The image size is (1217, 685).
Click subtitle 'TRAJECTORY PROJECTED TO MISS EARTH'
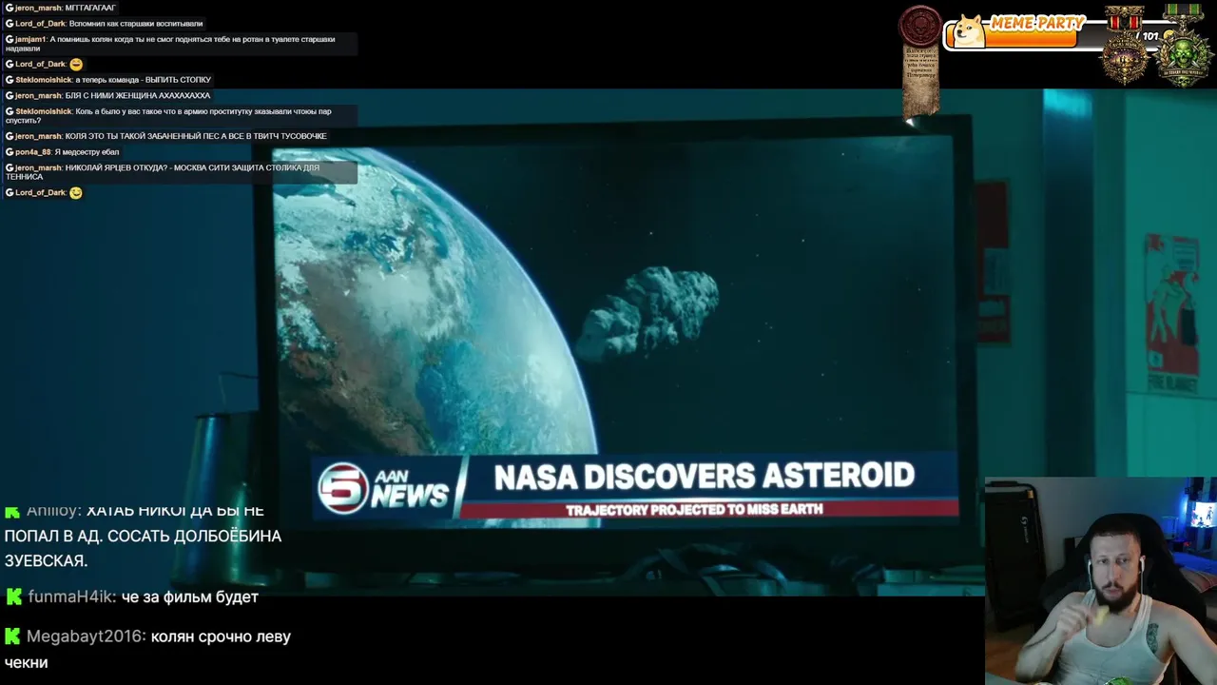click(694, 510)
